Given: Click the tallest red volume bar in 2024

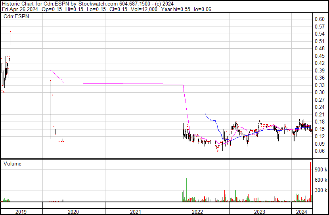Looking at the screenshot, I should [x=310, y=182].
